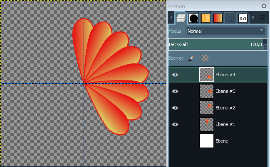Switch to the Paths tab icon
Screen dimensions: 270x167
[x=230, y=18]
